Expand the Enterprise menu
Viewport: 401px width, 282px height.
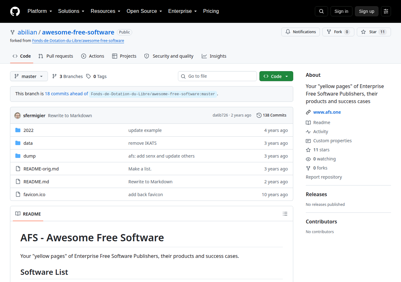coord(182,11)
